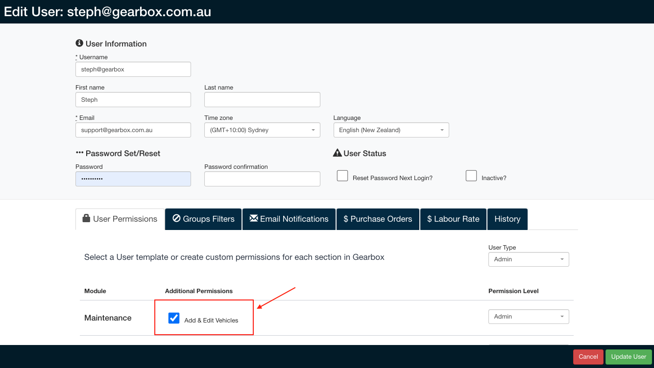Image resolution: width=654 pixels, height=368 pixels.
Task: Open the User Type dropdown
Action: (529, 259)
